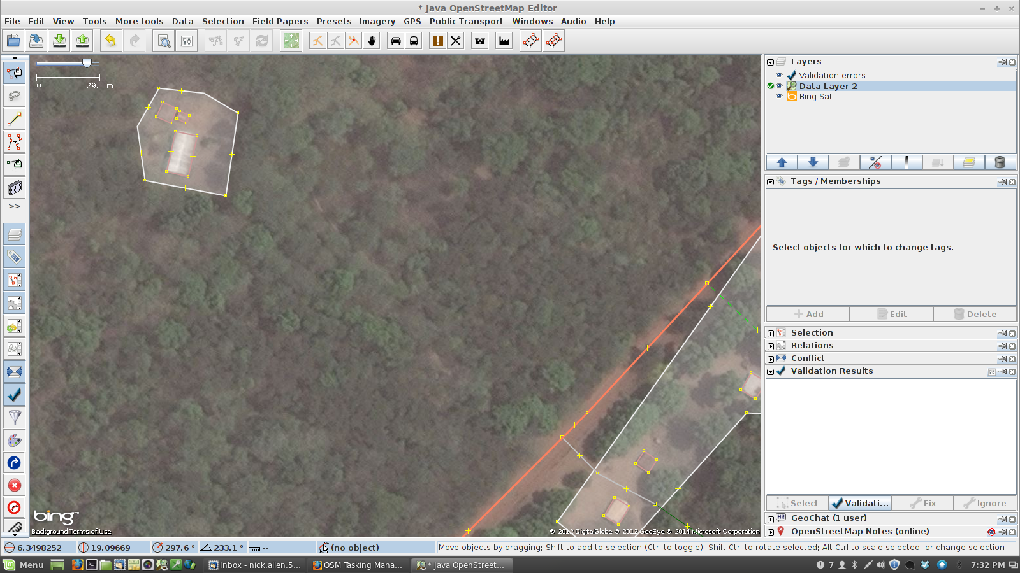
Task: Click the map zoom slider handle
Action: click(87, 63)
